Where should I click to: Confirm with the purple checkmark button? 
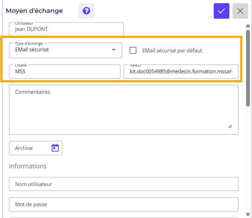(x=221, y=11)
